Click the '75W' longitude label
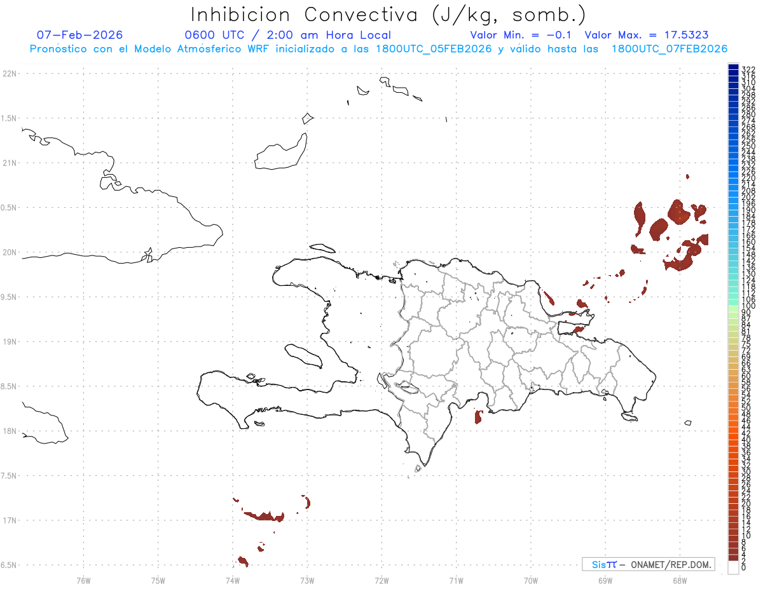The height and width of the screenshot is (589, 763). (158, 580)
